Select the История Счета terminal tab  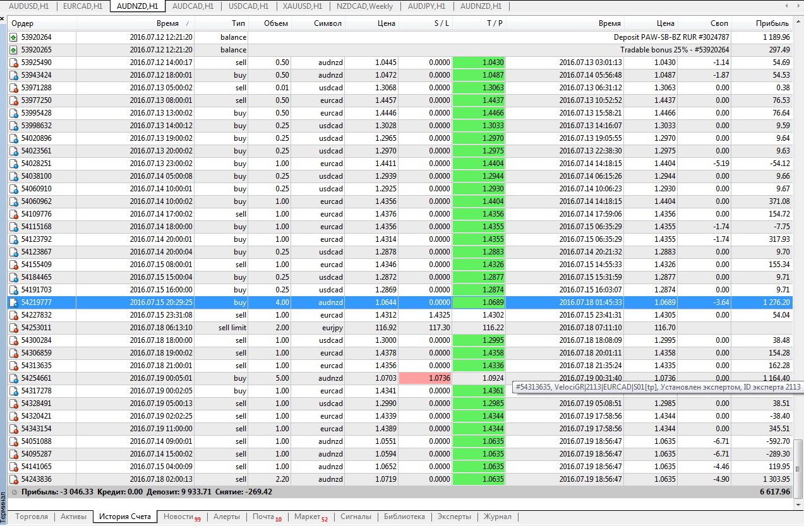coord(125,517)
